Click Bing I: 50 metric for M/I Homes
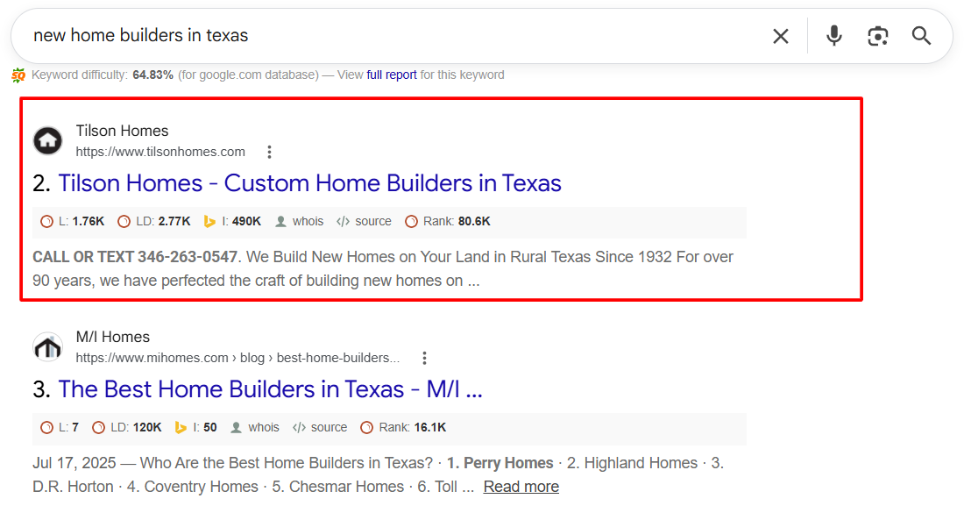 196,428
